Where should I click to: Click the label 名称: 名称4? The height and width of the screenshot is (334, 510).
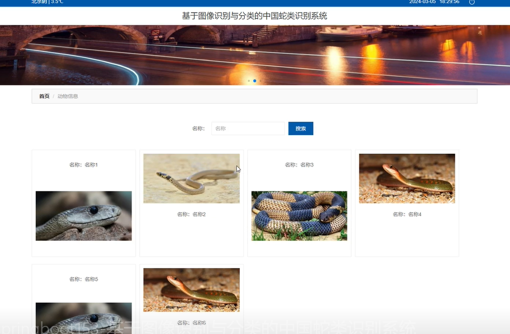coord(407,215)
